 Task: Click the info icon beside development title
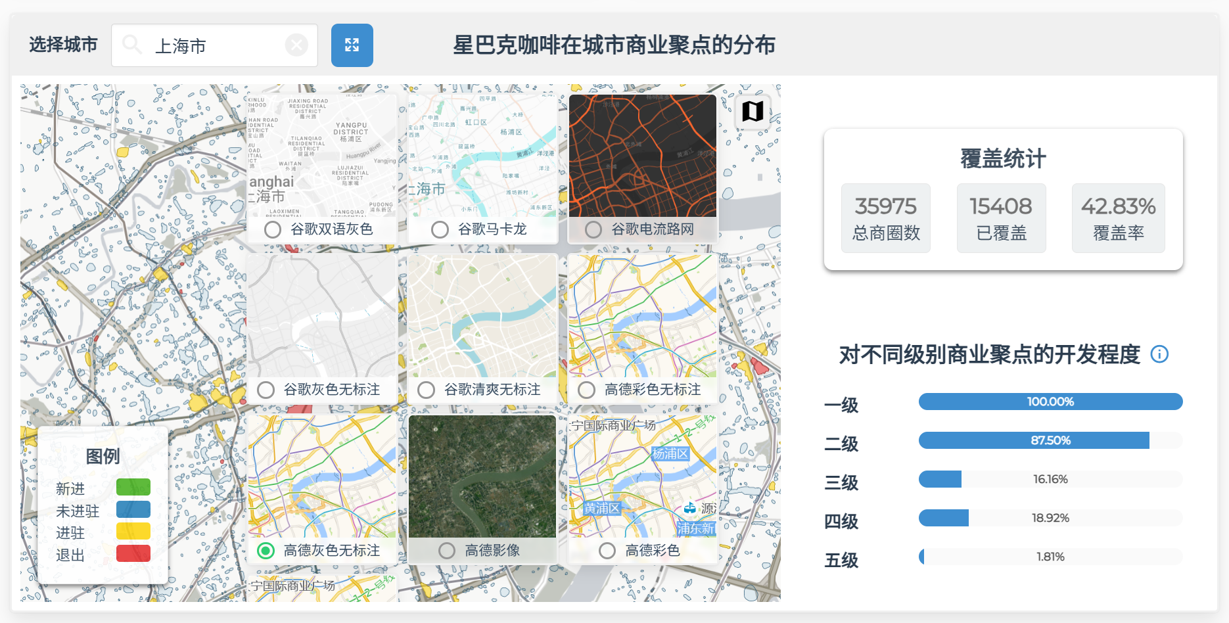[x=1159, y=354]
